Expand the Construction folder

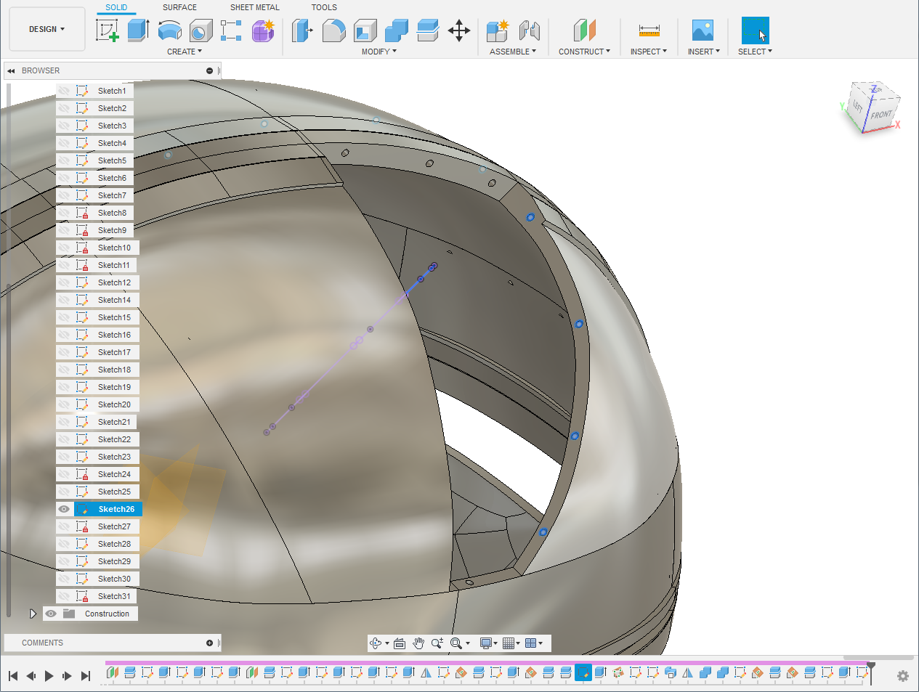33,614
